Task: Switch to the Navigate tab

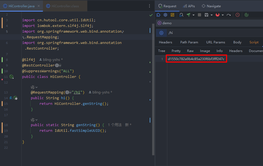Action: click(x=211, y=6)
